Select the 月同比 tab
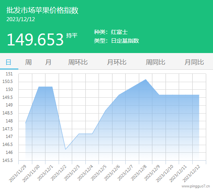The height and width of the screenshot is (191, 213). (x=194, y=62)
